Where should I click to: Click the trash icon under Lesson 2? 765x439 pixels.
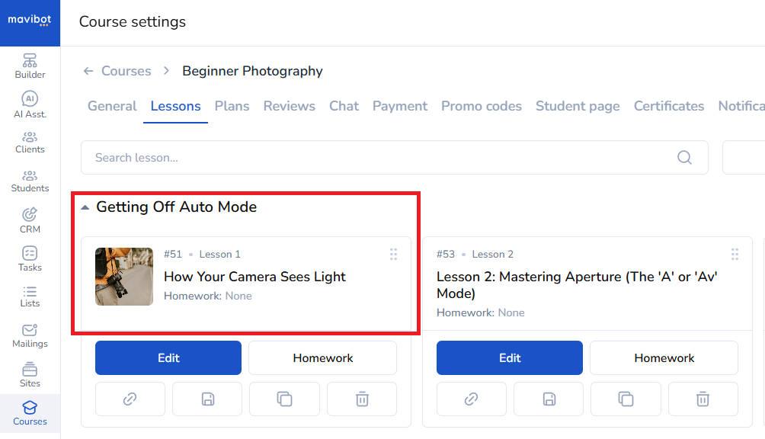pyautogui.click(x=703, y=399)
